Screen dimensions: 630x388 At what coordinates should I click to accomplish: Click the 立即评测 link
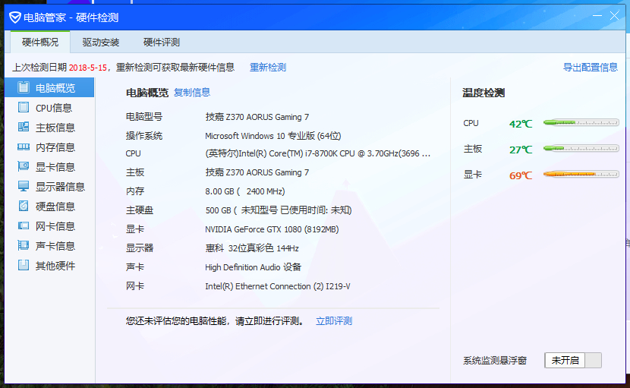pyautogui.click(x=334, y=321)
